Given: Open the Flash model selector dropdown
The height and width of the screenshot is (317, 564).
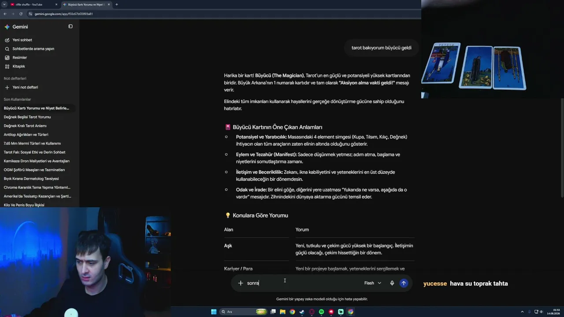Looking at the screenshot, I should pyautogui.click(x=373, y=283).
